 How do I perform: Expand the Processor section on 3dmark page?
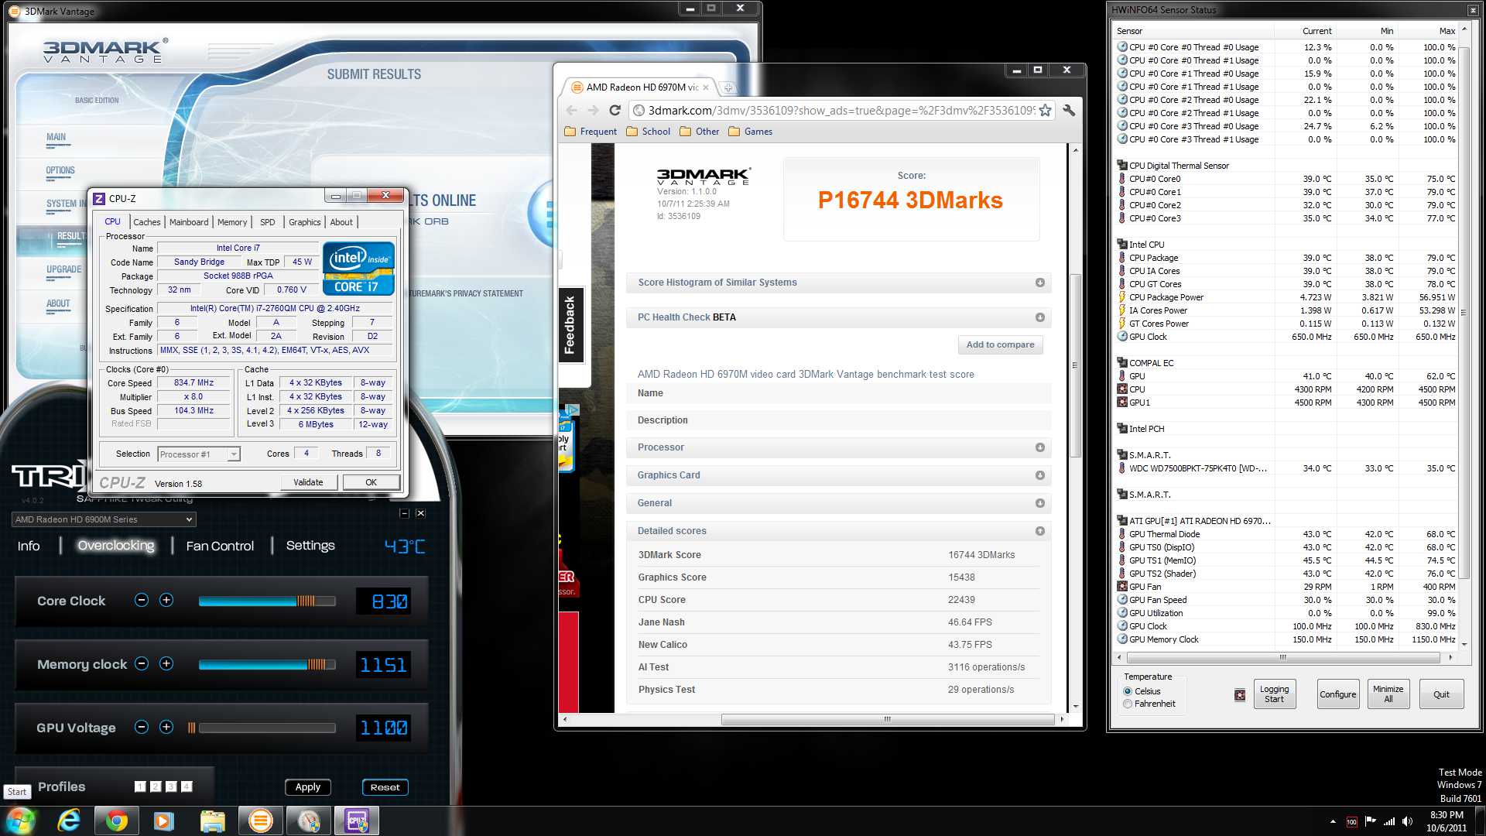[839, 447]
